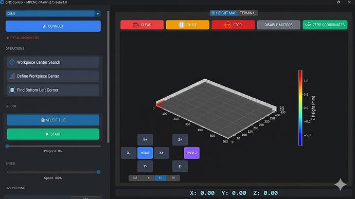The height and width of the screenshot is (199, 355).
Task: Click the red CLEAR button
Action: tap(142, 25)
